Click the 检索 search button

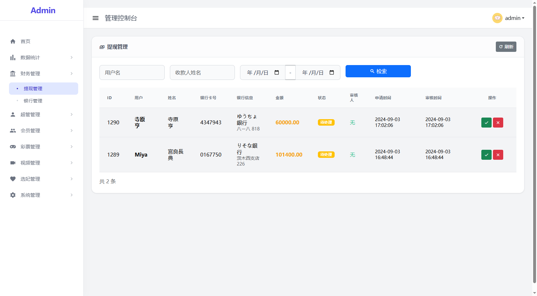coord(378,71)
